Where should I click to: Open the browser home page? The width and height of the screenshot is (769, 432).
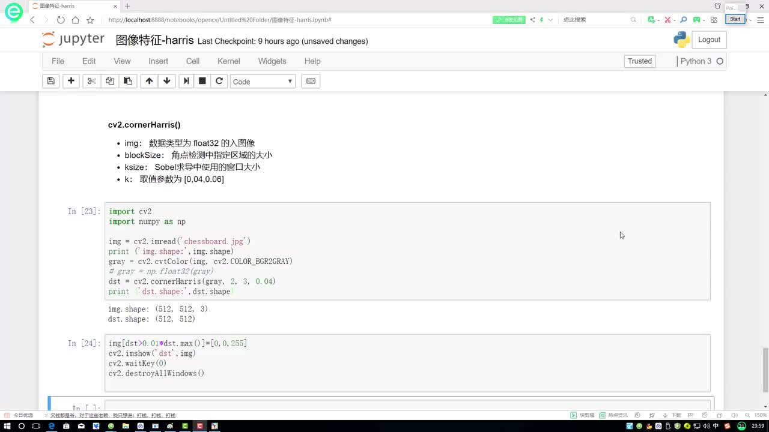(75, 20)
